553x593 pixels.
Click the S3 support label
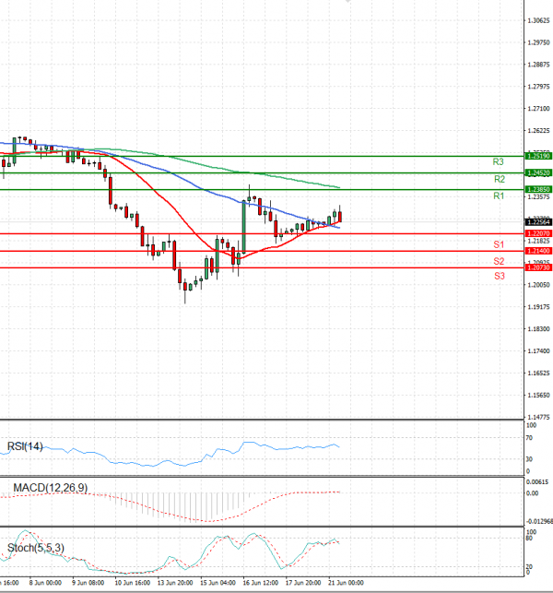[x=500, y=276]
